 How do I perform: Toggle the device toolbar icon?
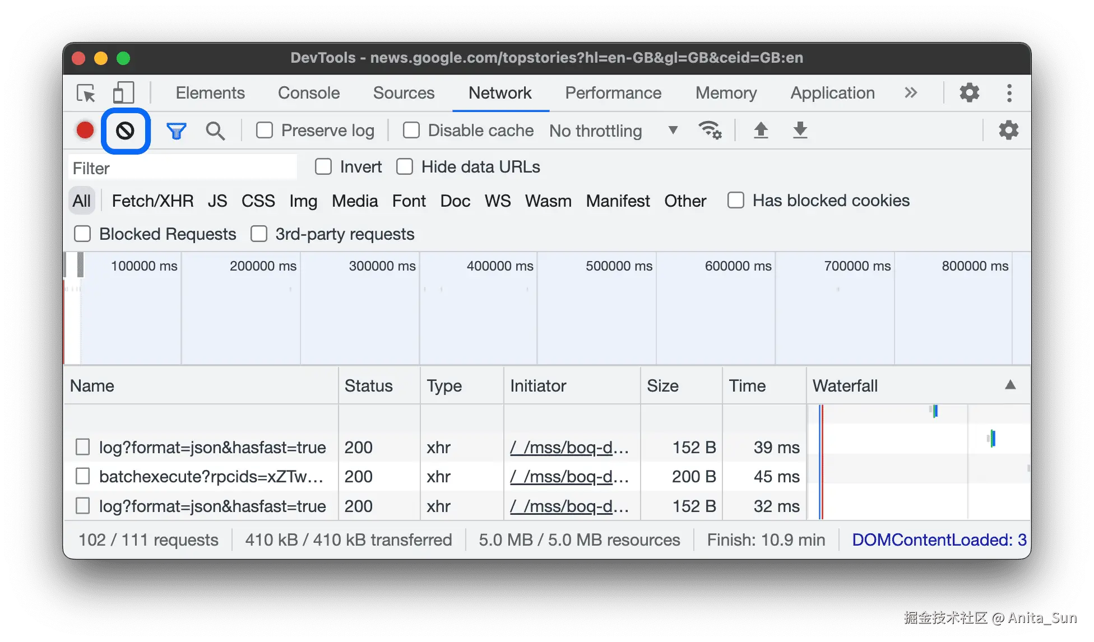click(123, 93)
